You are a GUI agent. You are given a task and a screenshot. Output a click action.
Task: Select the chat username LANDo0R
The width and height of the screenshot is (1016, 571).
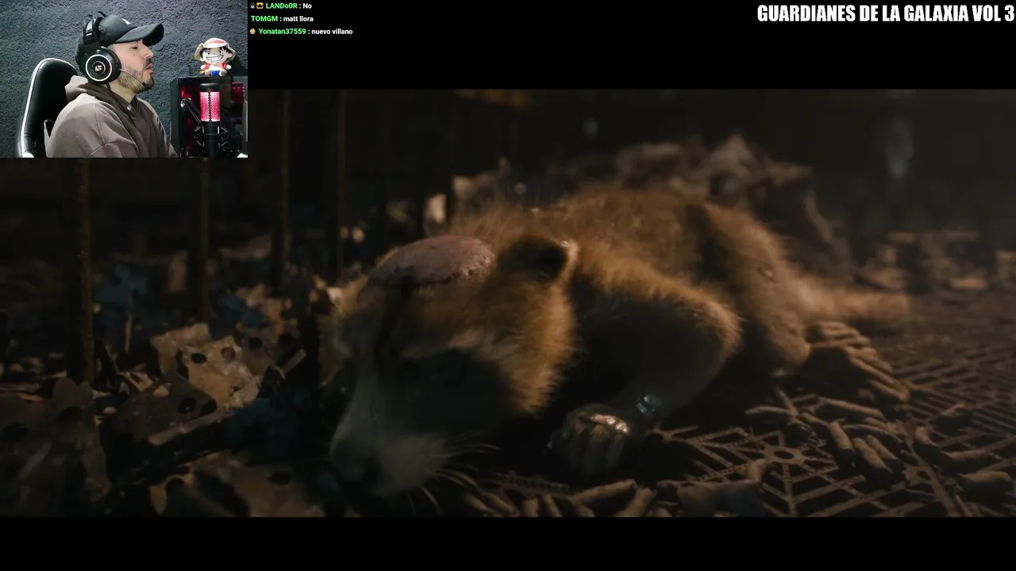pyautogui.click(x=282, y=6)
